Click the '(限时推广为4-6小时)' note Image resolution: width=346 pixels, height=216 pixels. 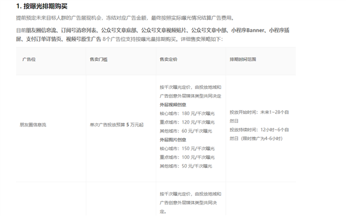click(x=262, y=139)
